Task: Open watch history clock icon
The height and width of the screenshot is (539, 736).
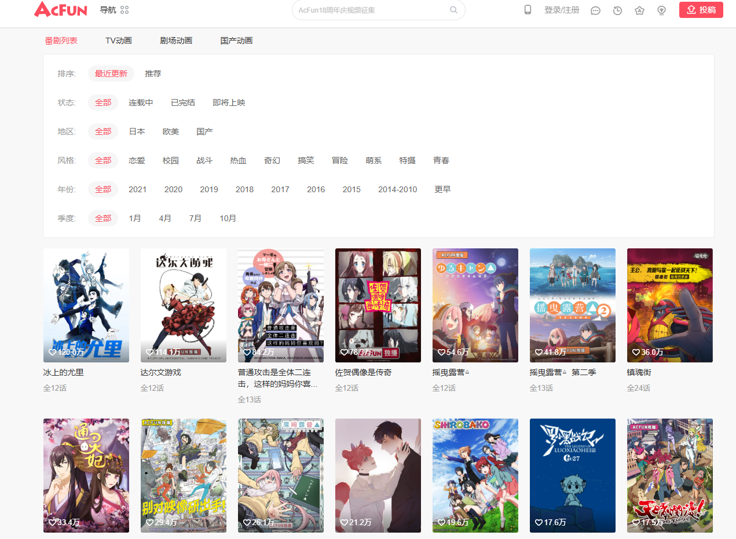Action: (x=617, y=10)
